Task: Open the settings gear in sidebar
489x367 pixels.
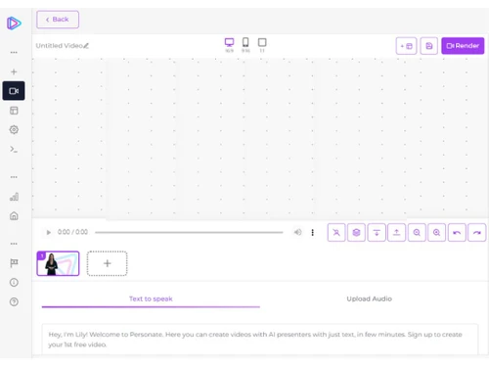Action: pos(14,130)
